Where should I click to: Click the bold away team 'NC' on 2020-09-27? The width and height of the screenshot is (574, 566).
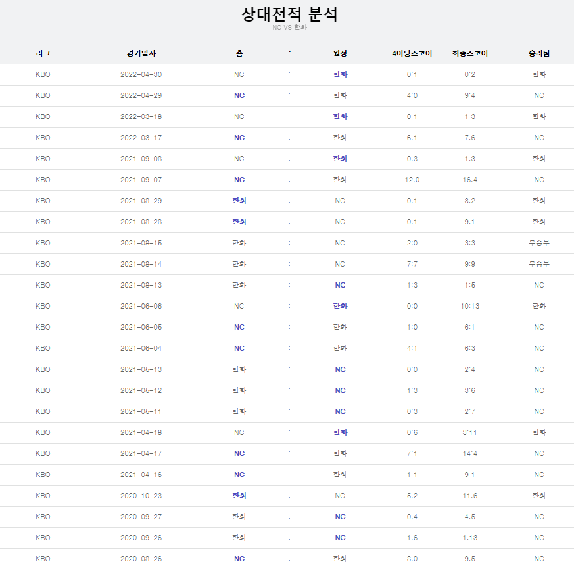pos(340,517)
